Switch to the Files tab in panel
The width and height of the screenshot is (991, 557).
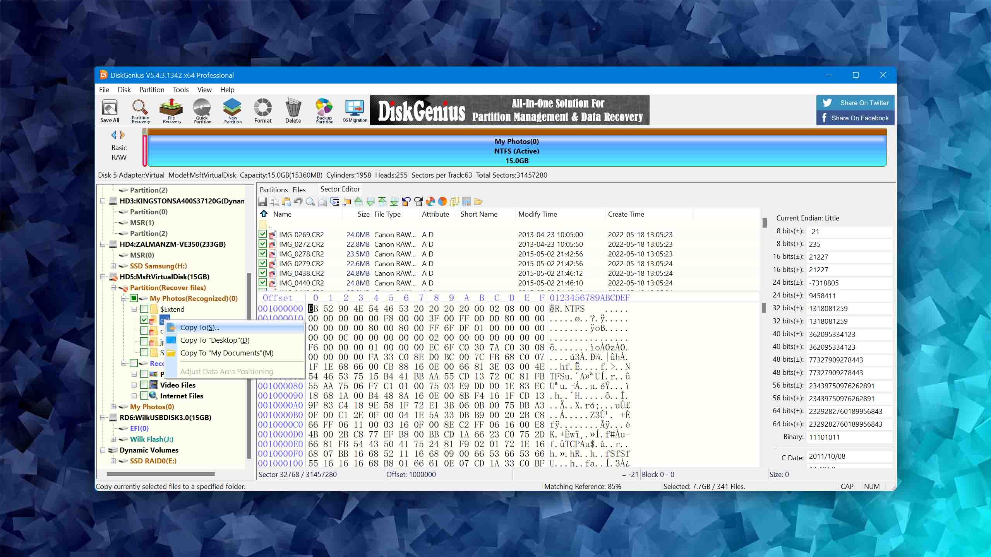298,189
